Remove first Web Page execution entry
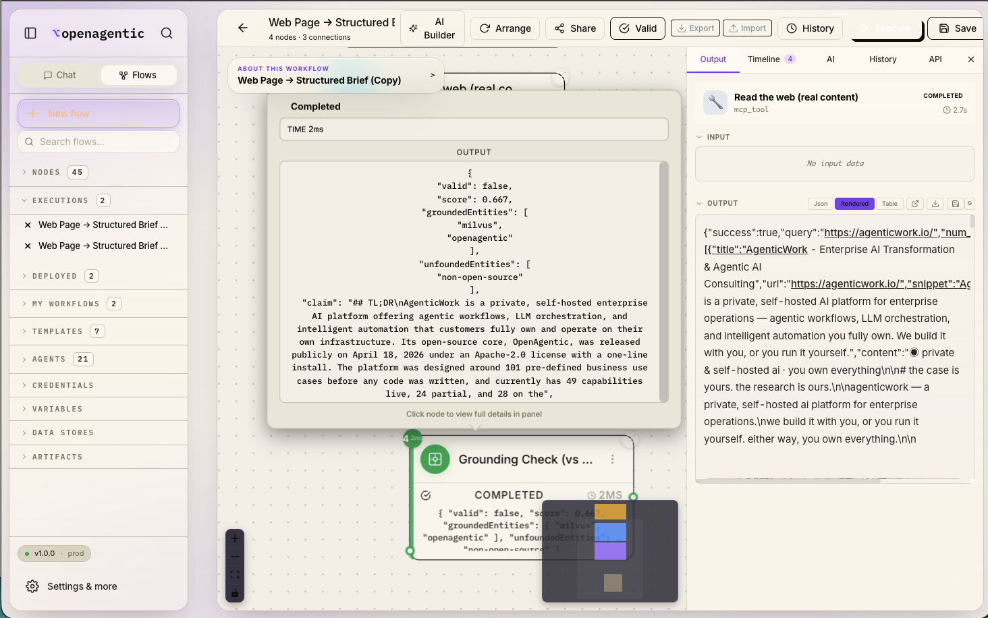This screenshot has width=988, height=618. [28, 225]
